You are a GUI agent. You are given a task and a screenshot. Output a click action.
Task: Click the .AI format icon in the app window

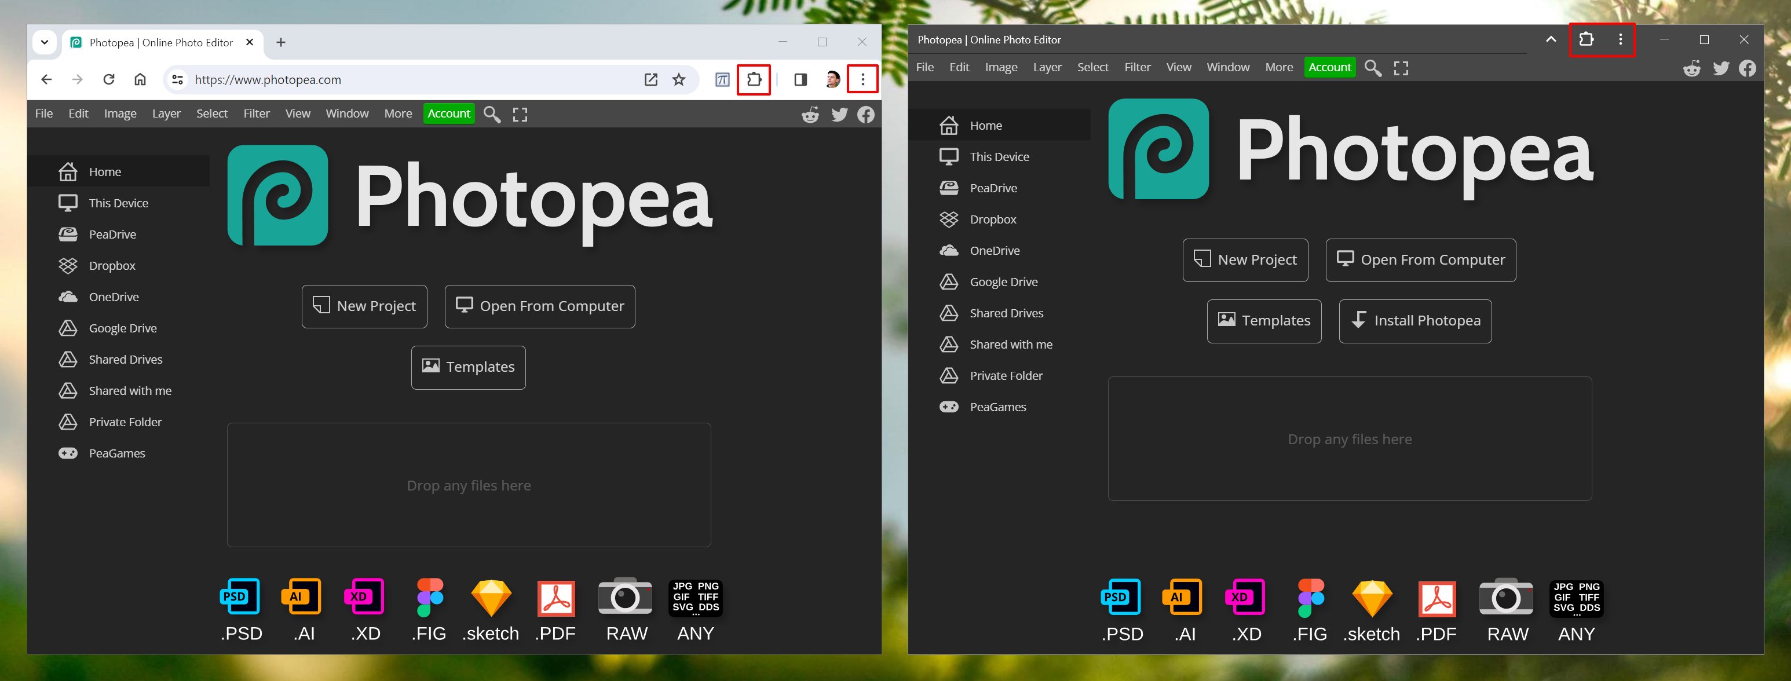click(x=1182, y=598)
